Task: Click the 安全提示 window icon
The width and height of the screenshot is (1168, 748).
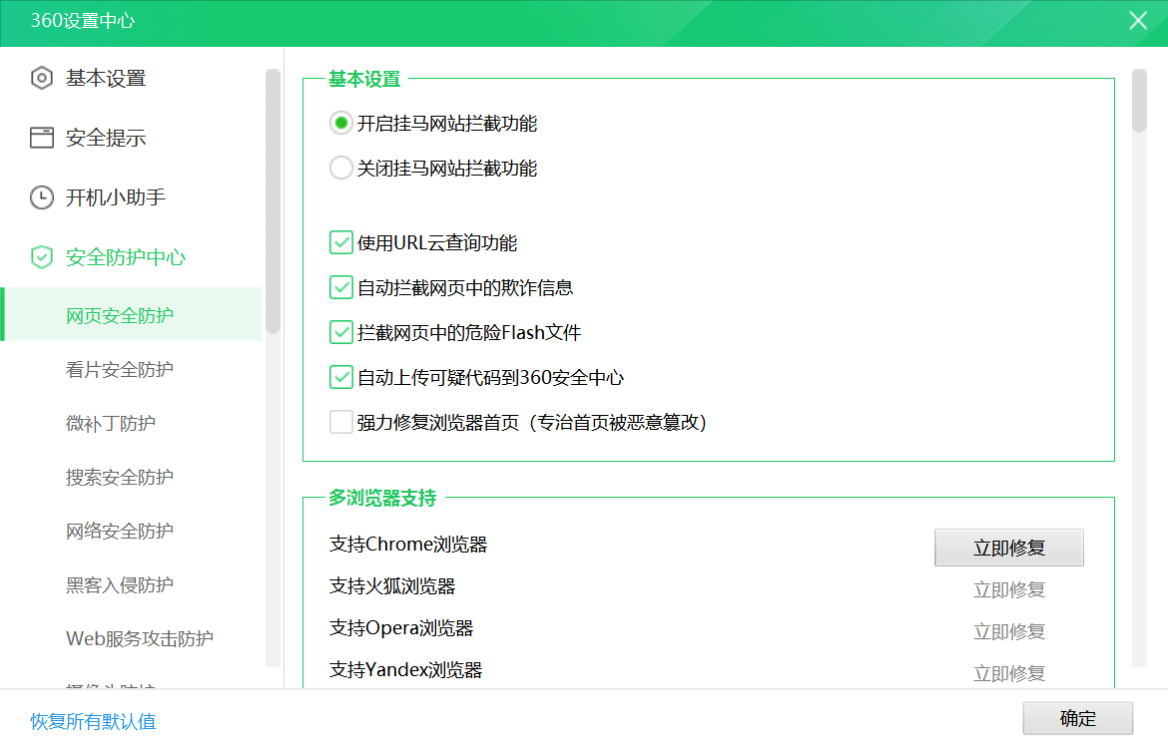Action: point(41,138)
